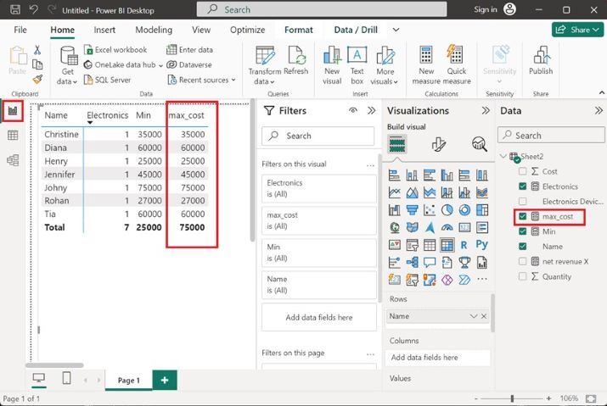This screenshot has height=406, width=607.
Task: Select the Scatter chart visualization
Action: (x=430, y=209)
